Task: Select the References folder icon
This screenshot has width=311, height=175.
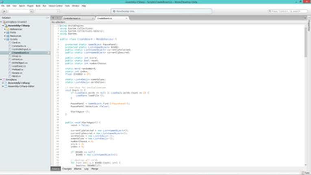Action: click(x=8, y=29)
